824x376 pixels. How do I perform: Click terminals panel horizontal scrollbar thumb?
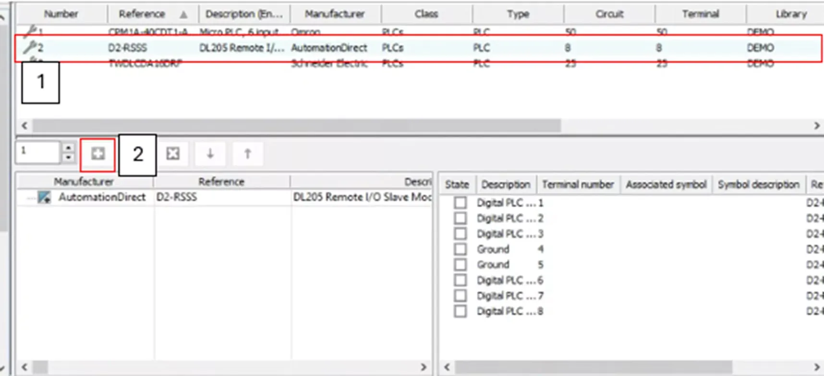(x=594, y=368)
